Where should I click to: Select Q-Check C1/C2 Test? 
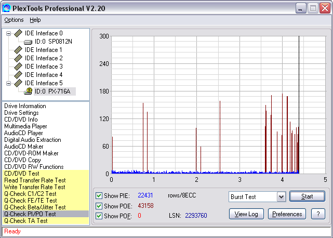click(x=46, y=194)
